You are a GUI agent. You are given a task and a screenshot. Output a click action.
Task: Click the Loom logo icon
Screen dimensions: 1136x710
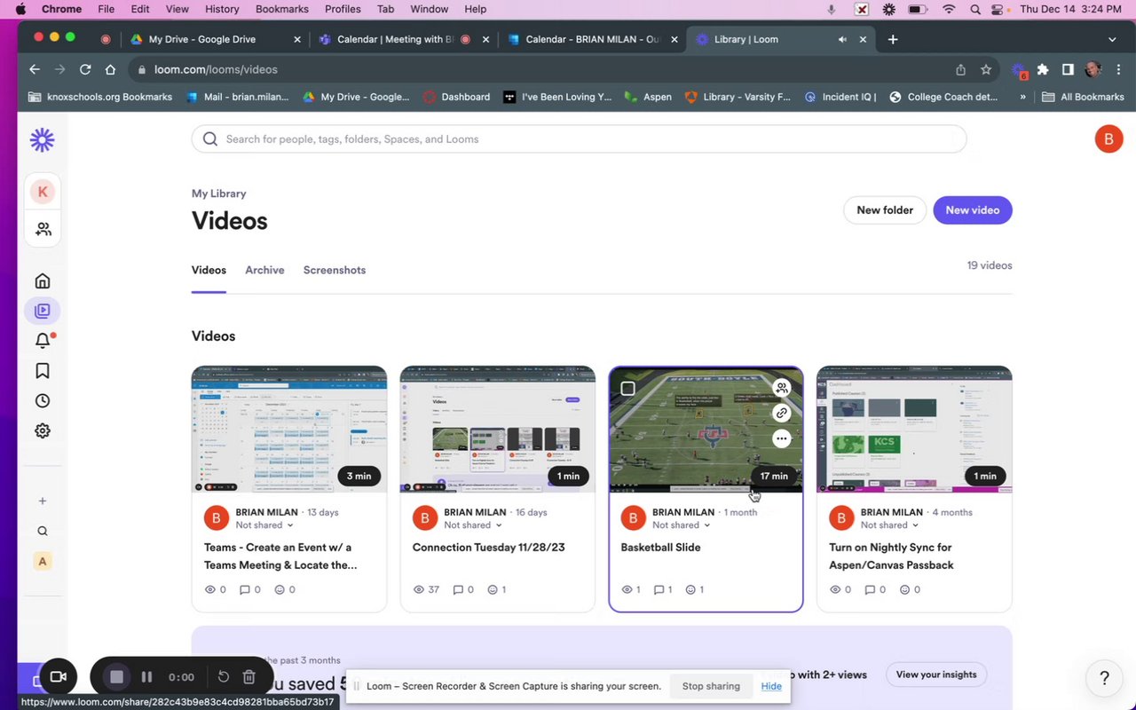[x=42, y=139]
